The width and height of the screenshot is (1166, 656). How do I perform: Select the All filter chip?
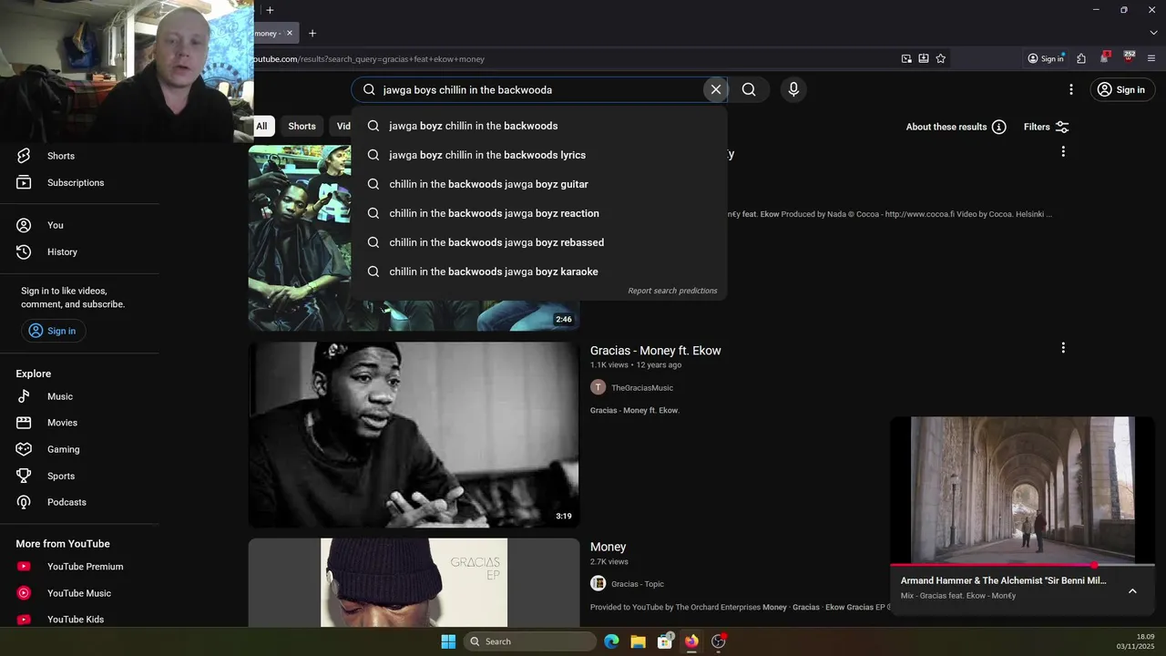point(261,126)
